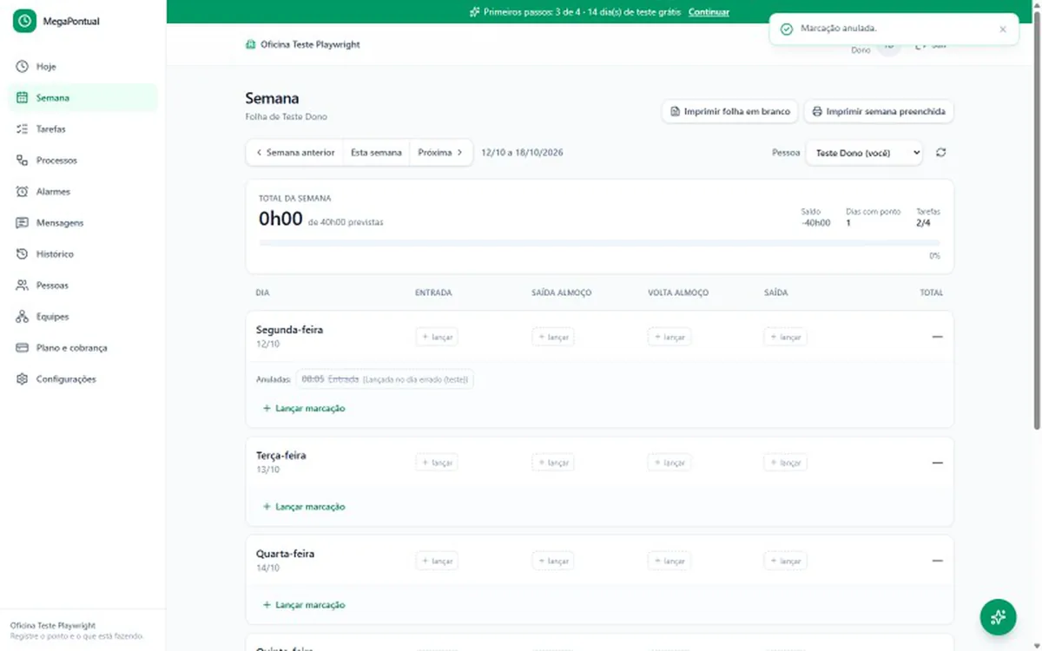
Task: Open the Configurações gear icon
Action: (23, 379)
